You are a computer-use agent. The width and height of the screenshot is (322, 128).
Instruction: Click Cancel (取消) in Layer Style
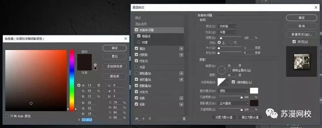(301, 26)
